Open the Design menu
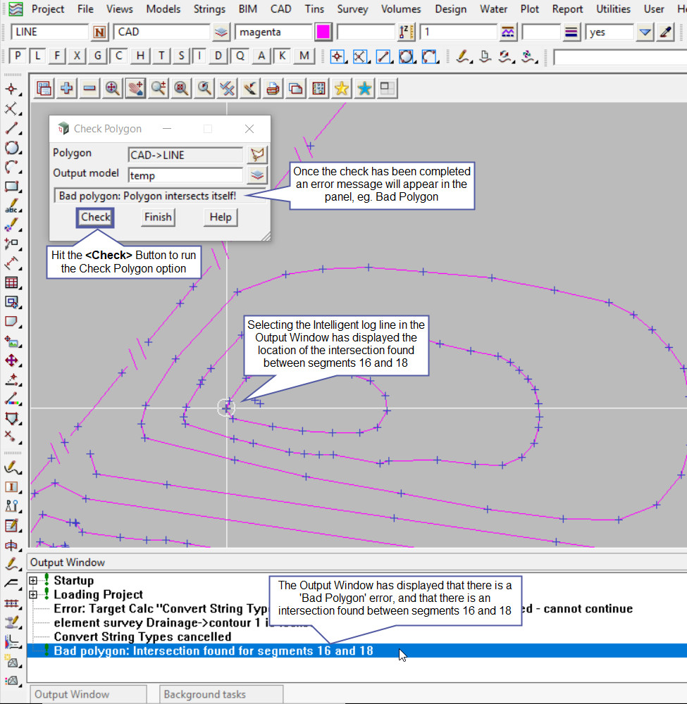The width and height of the screenshot is (687, 704). click(x=450, y=9)
